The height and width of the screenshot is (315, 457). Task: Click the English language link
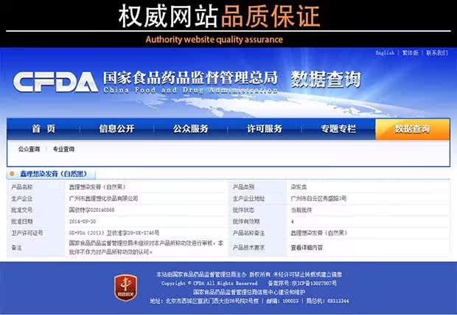[385, 53]
